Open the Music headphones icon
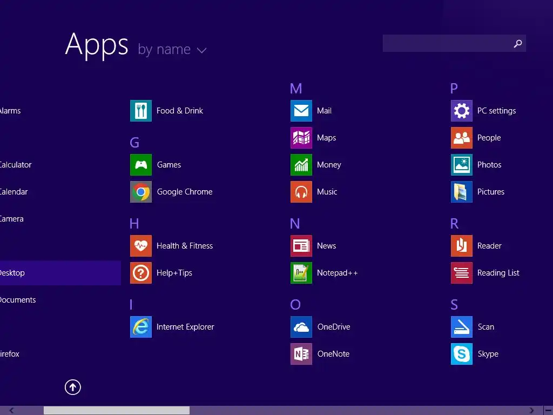The height and width of the screenshot is (415, 553). 301,192
